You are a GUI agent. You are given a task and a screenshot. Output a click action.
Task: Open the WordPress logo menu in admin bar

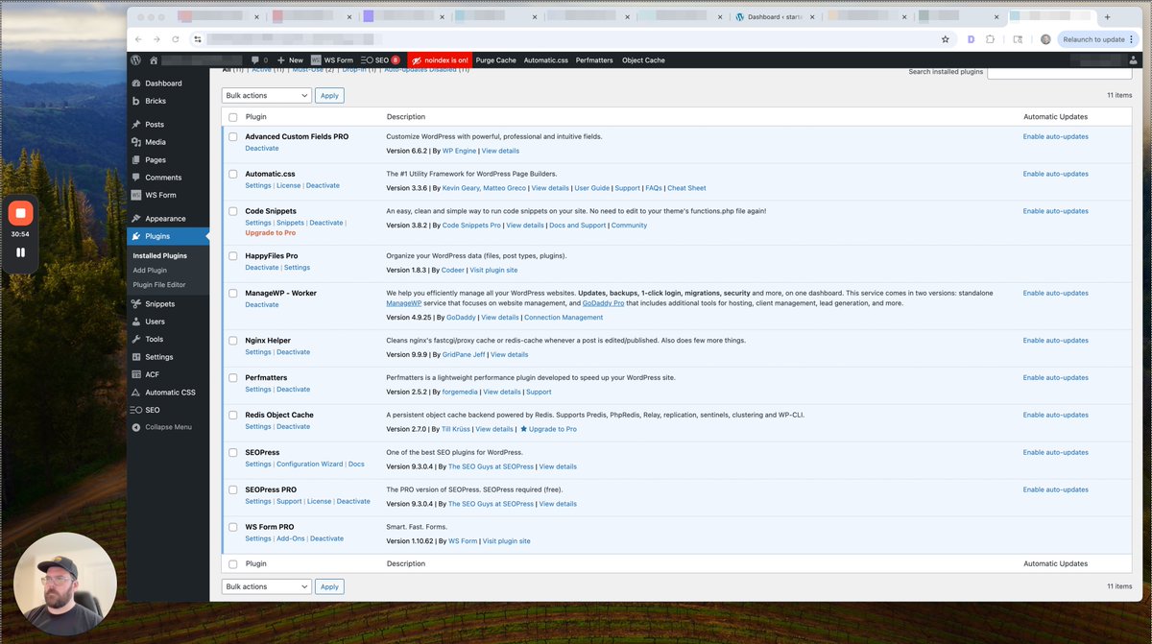136,60
